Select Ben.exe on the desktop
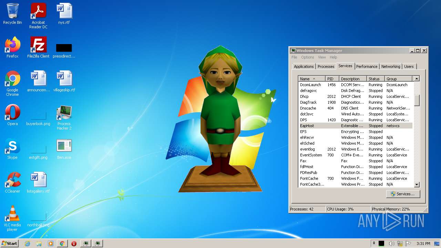Screen dimensions: 441x248 pos(64,149)
